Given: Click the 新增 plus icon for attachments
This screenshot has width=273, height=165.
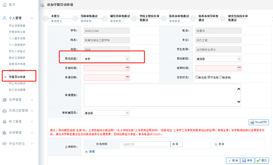Looking at the screenshot, I should click(86, 152).
